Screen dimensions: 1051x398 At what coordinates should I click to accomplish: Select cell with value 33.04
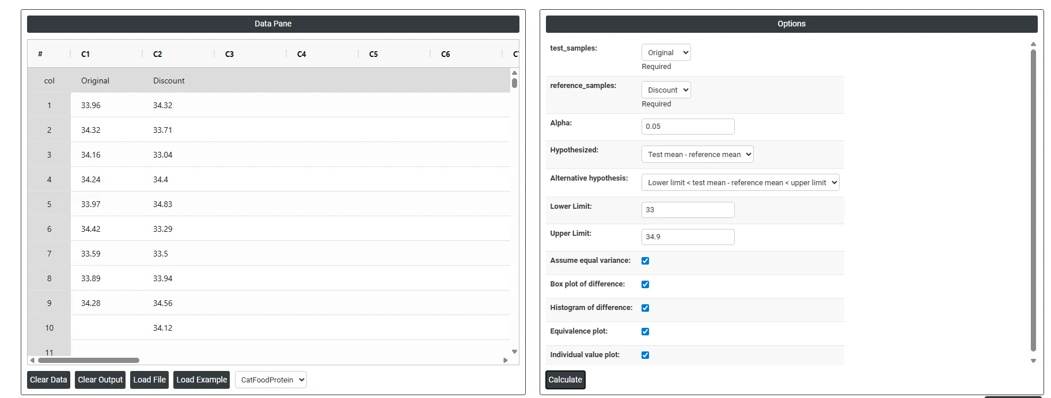click(x=179, y=155)
